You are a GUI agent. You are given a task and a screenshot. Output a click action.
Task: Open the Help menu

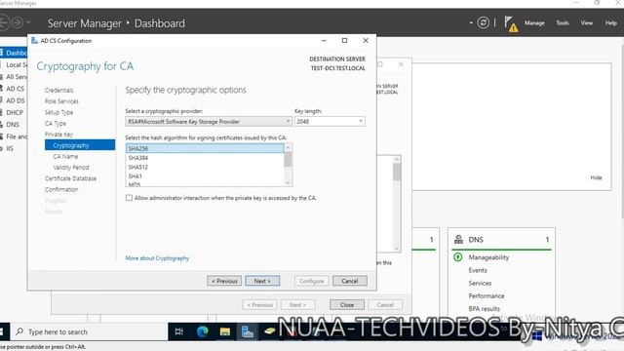point(611,23)
